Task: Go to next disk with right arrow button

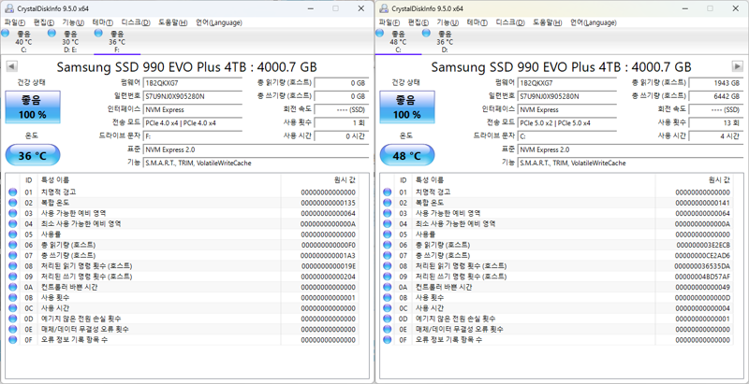Action: click(x=738, y=66)
